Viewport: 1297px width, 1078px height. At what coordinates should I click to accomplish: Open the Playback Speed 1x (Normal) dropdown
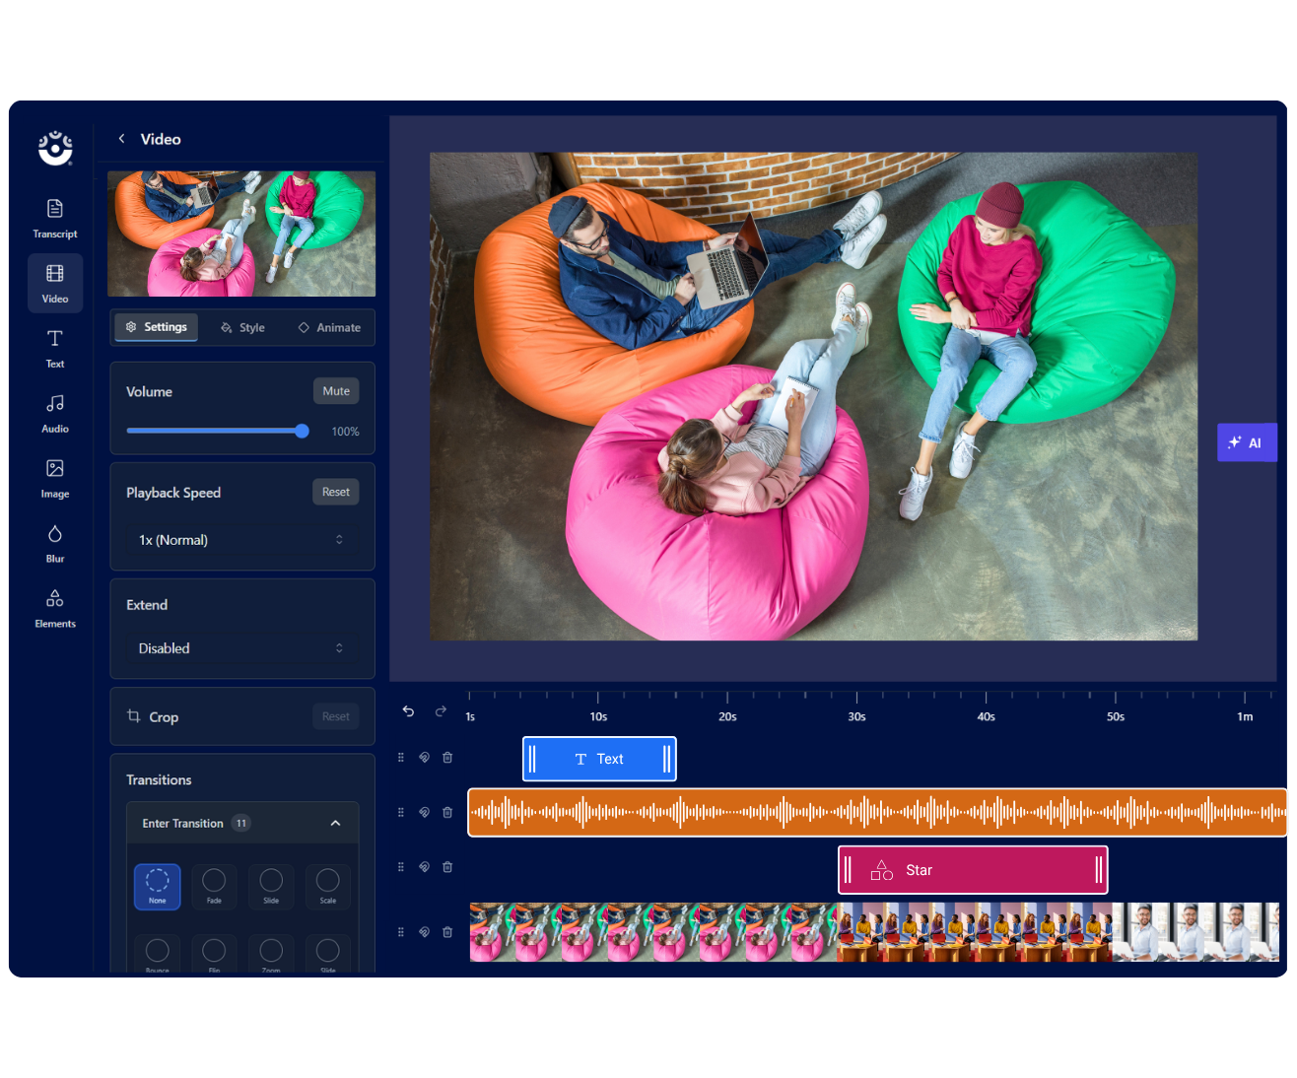(241, 540)
